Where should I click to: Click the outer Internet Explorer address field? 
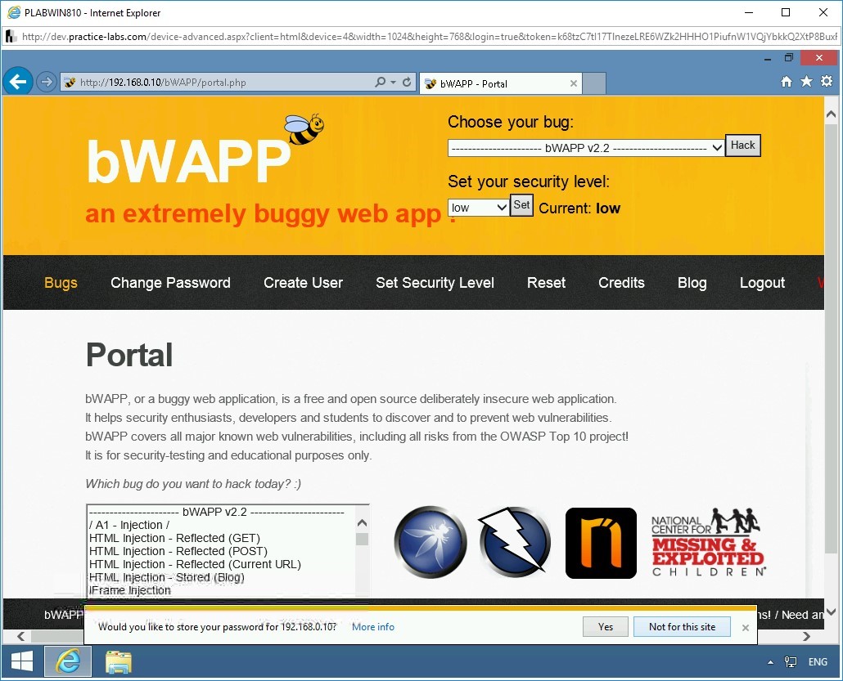point(429,37)
